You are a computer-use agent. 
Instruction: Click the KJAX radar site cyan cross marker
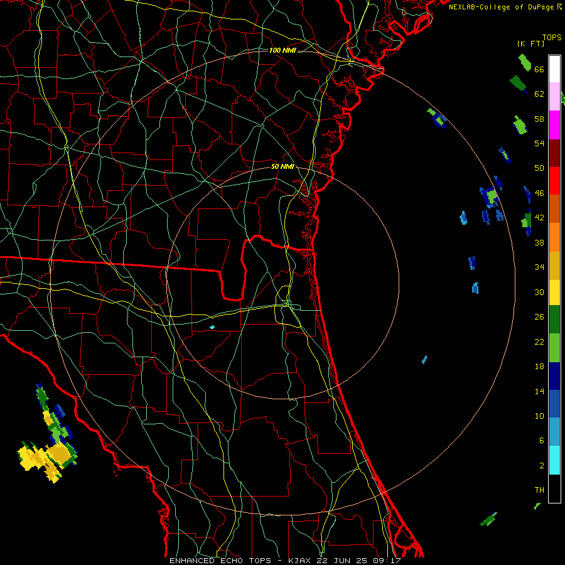click(x=212, y=327)
